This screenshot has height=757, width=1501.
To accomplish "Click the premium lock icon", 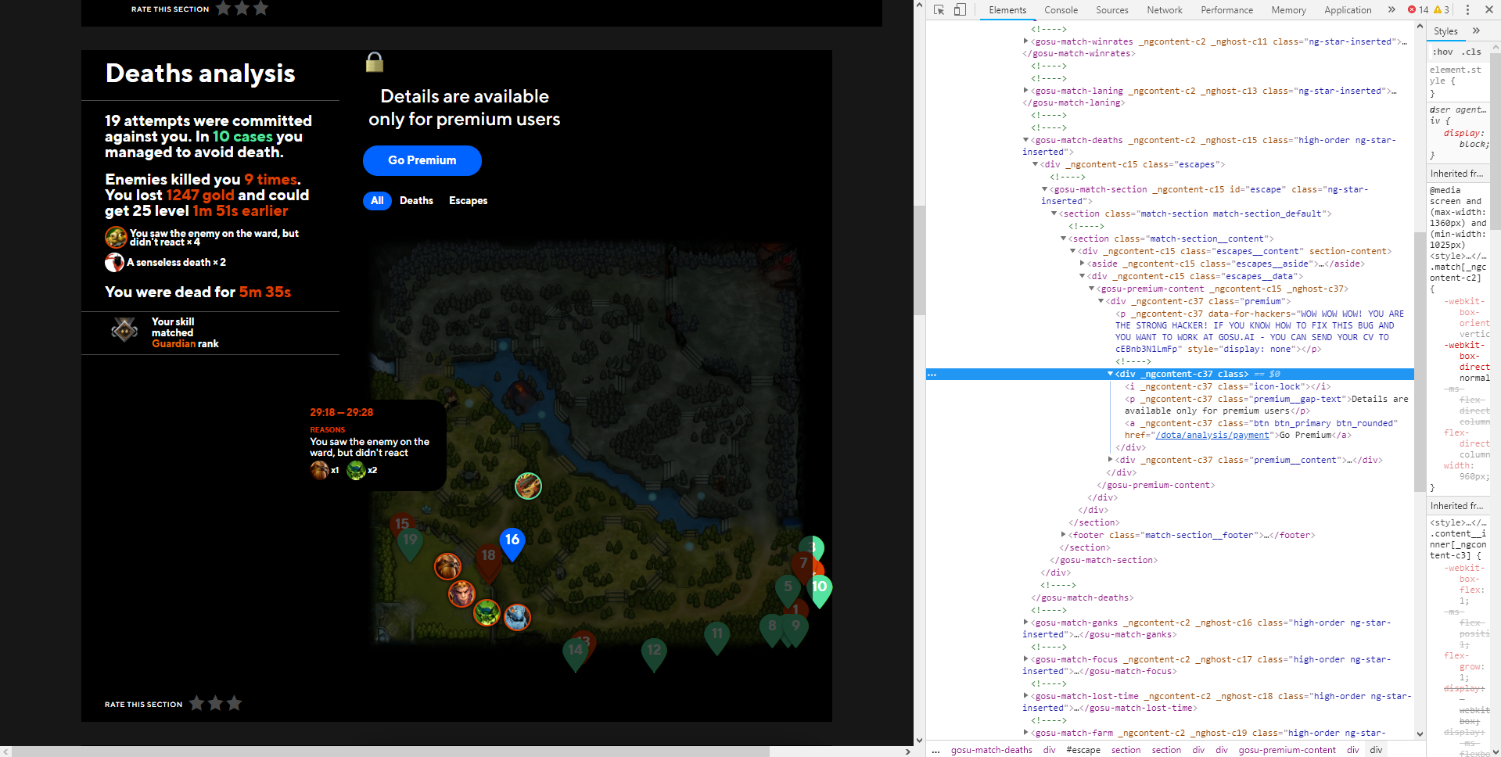I will [x=375, y=62].
